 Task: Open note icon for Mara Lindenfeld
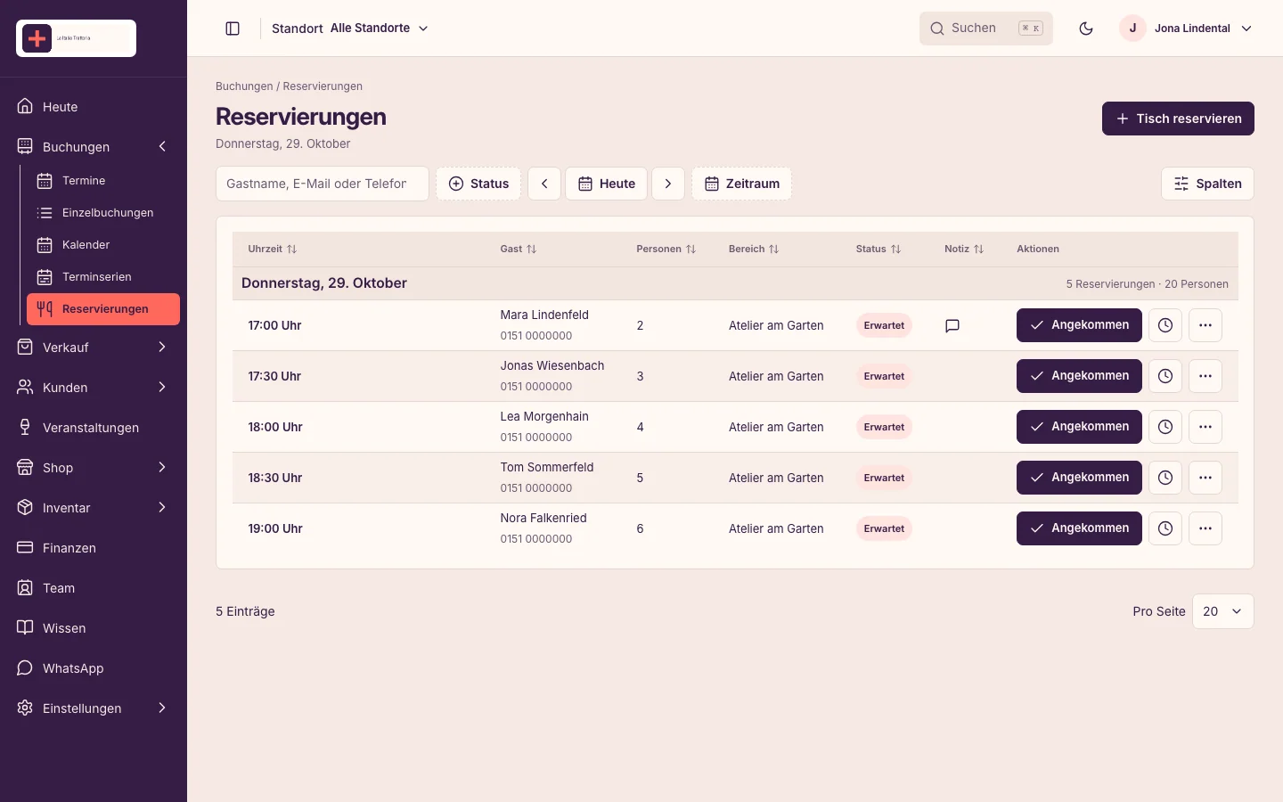coord(952,325)
